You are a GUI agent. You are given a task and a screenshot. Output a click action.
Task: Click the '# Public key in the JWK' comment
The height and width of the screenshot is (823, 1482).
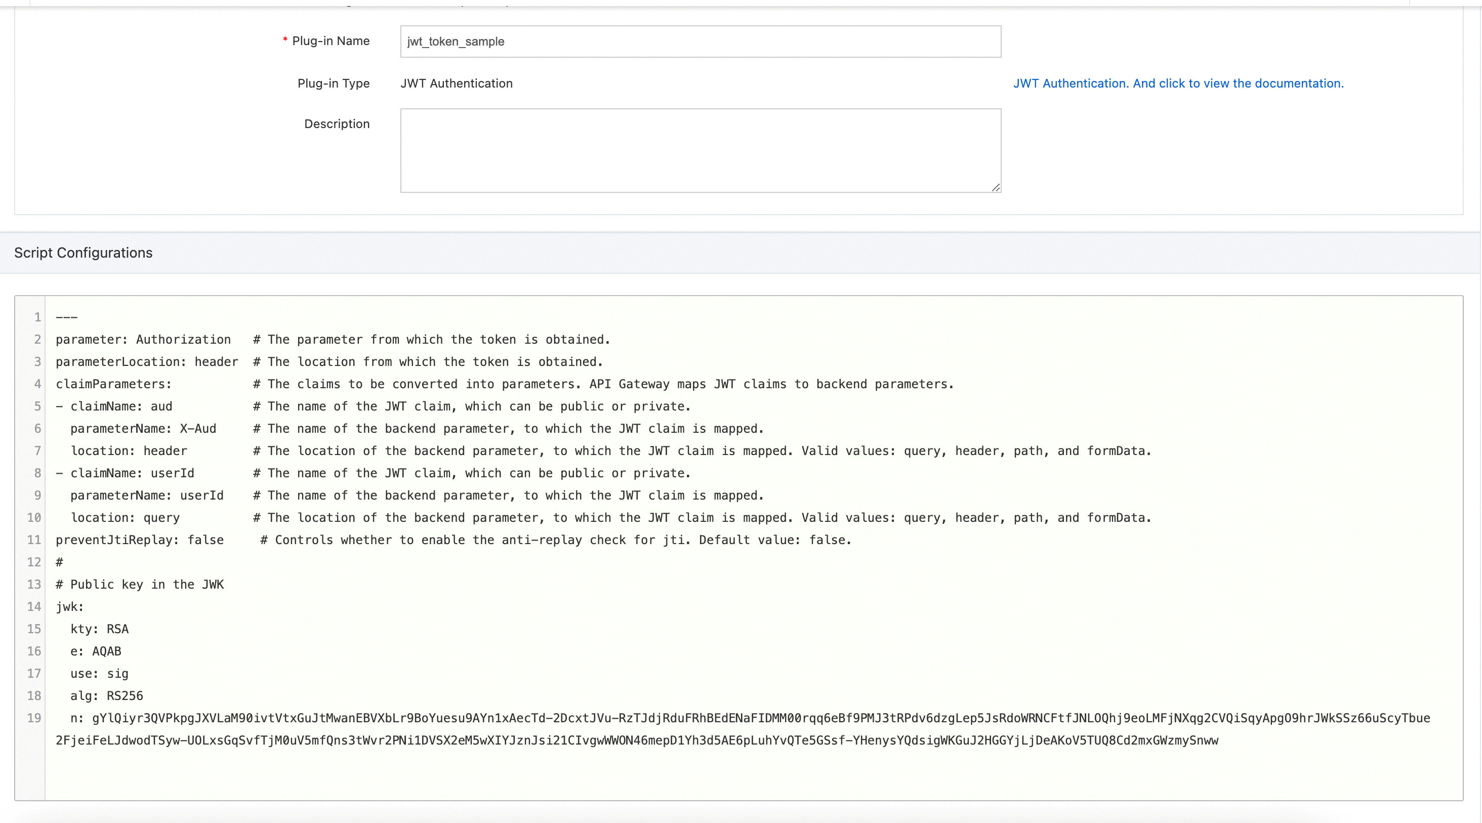coord(139,584)
